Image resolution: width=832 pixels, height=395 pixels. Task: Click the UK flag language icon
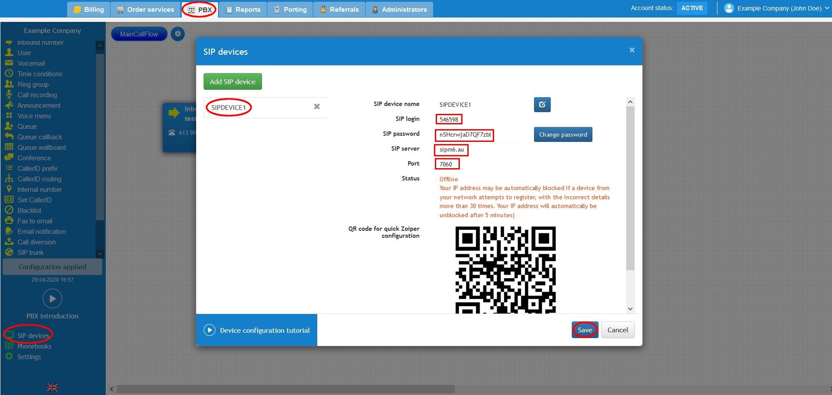52,387
